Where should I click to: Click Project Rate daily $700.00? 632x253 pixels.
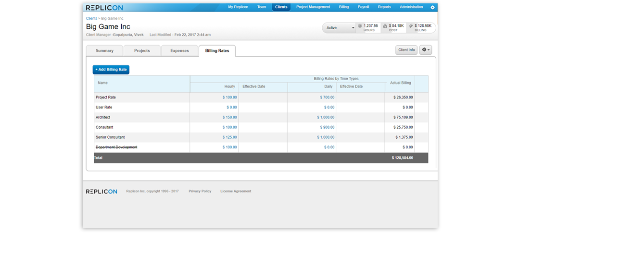click(x=327, y=97)
